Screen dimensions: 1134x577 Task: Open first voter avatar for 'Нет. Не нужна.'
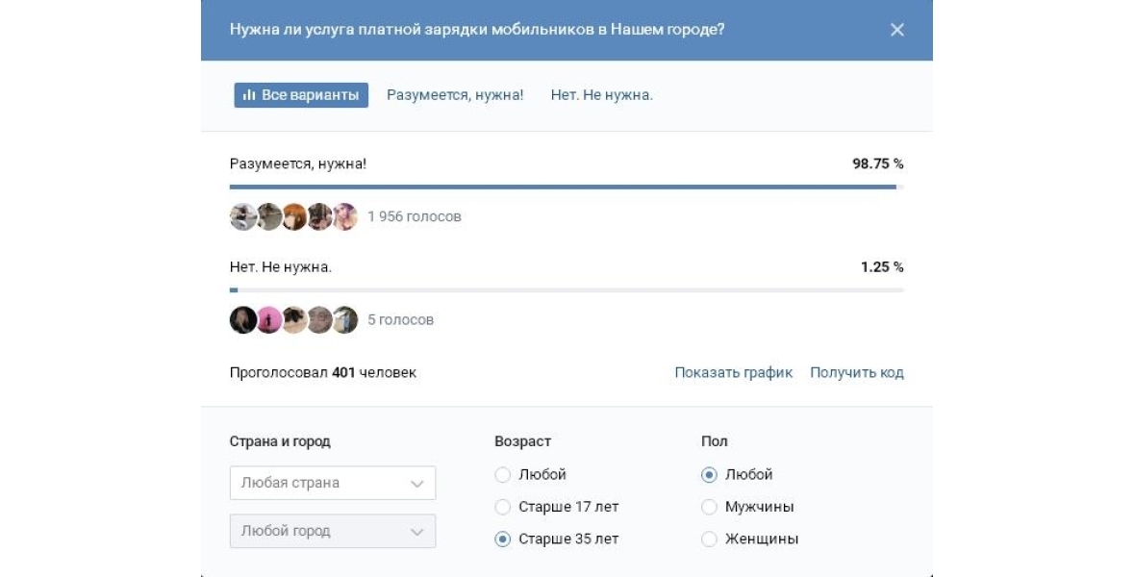[243, 319]
